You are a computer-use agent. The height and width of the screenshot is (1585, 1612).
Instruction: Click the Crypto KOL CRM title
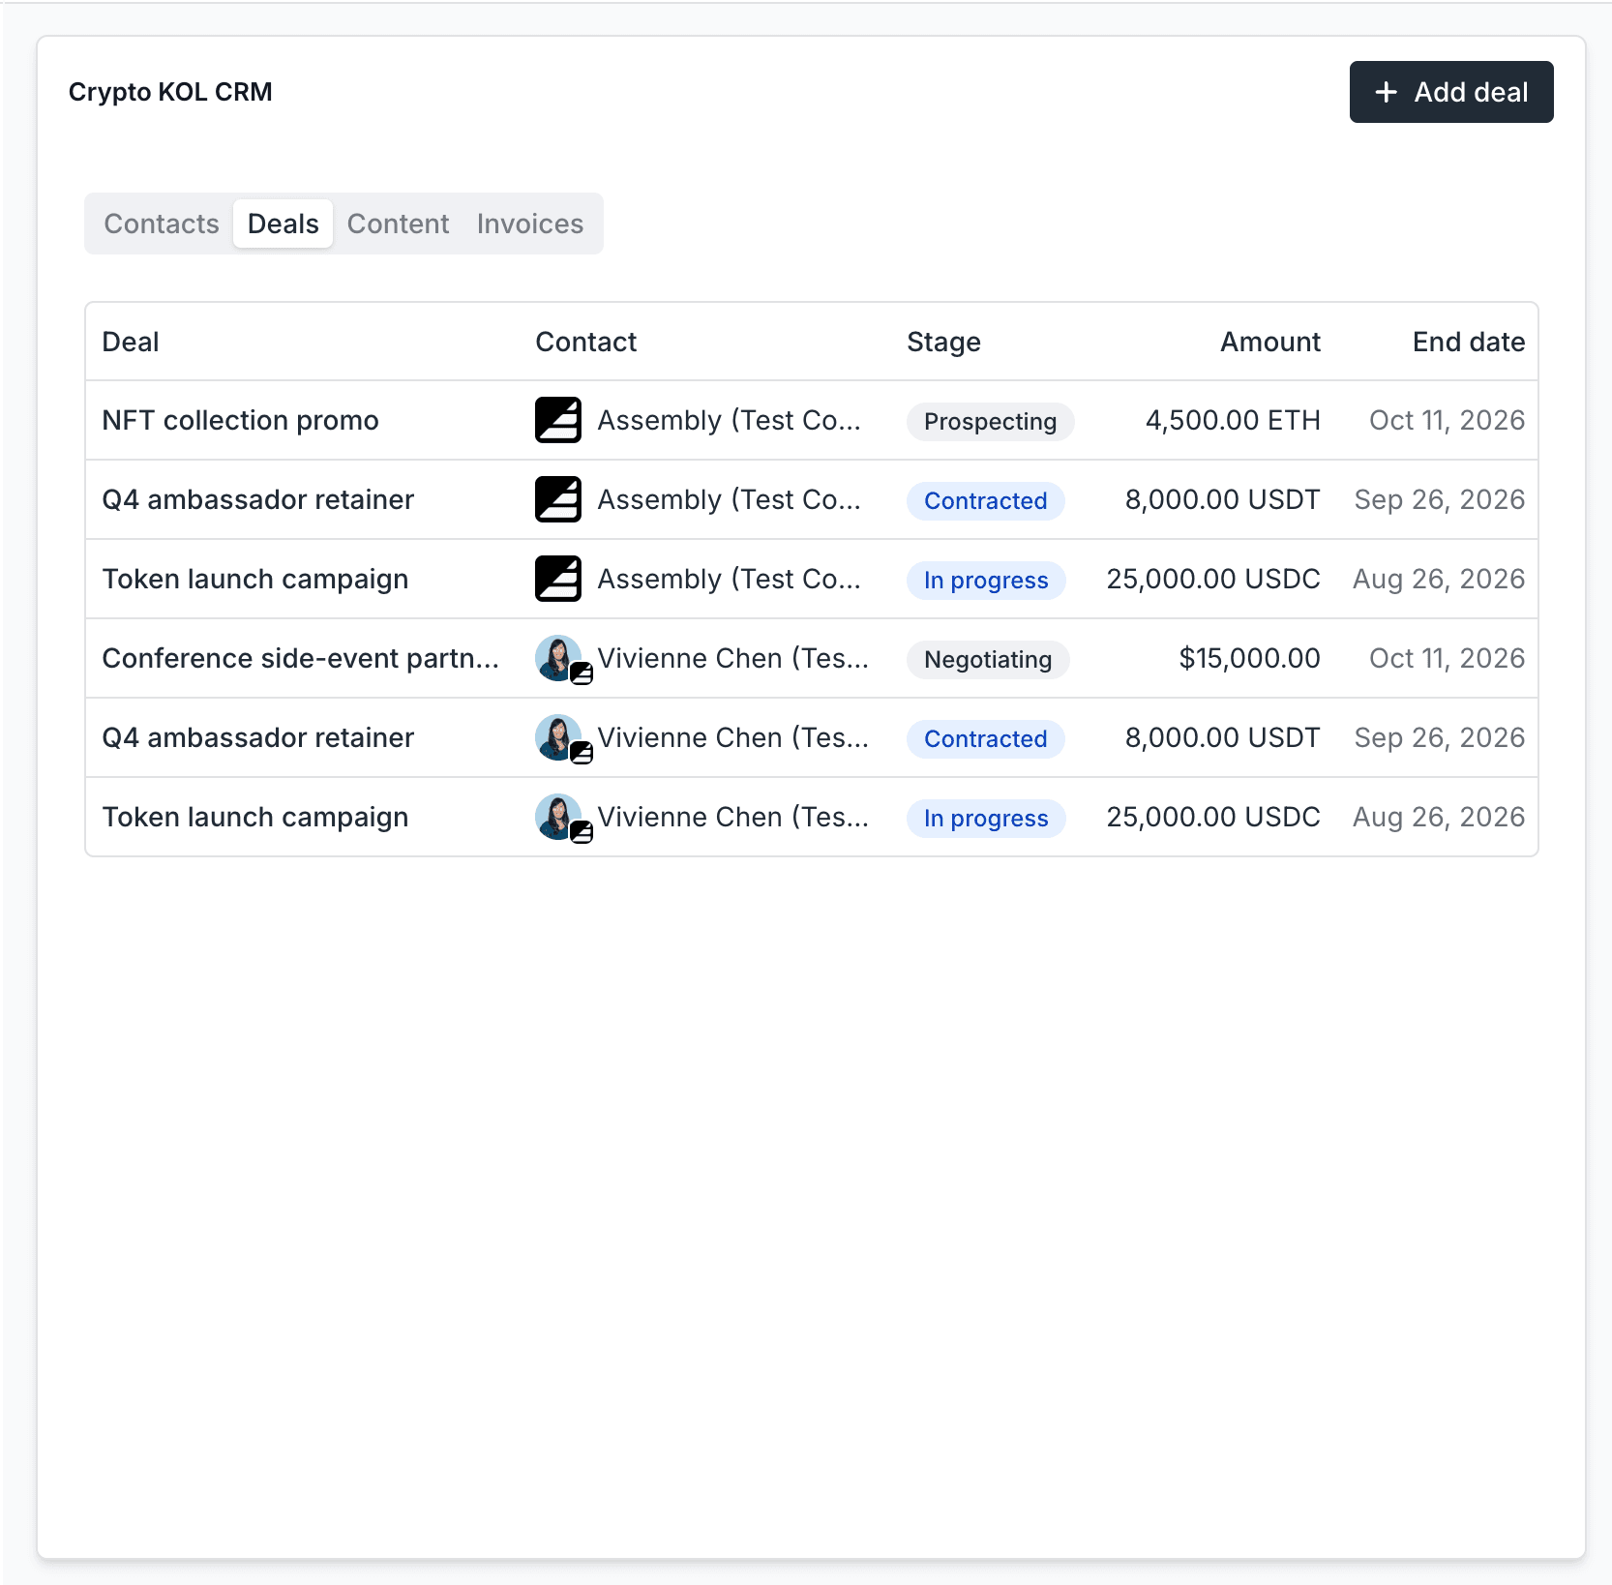170,92
